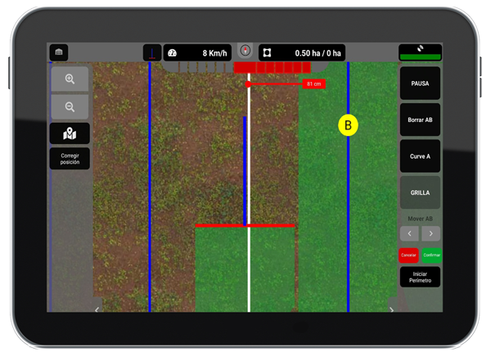Tap the speedometer 8 Km/h display
Screen dimensions: 491x357
click(196, 53)
